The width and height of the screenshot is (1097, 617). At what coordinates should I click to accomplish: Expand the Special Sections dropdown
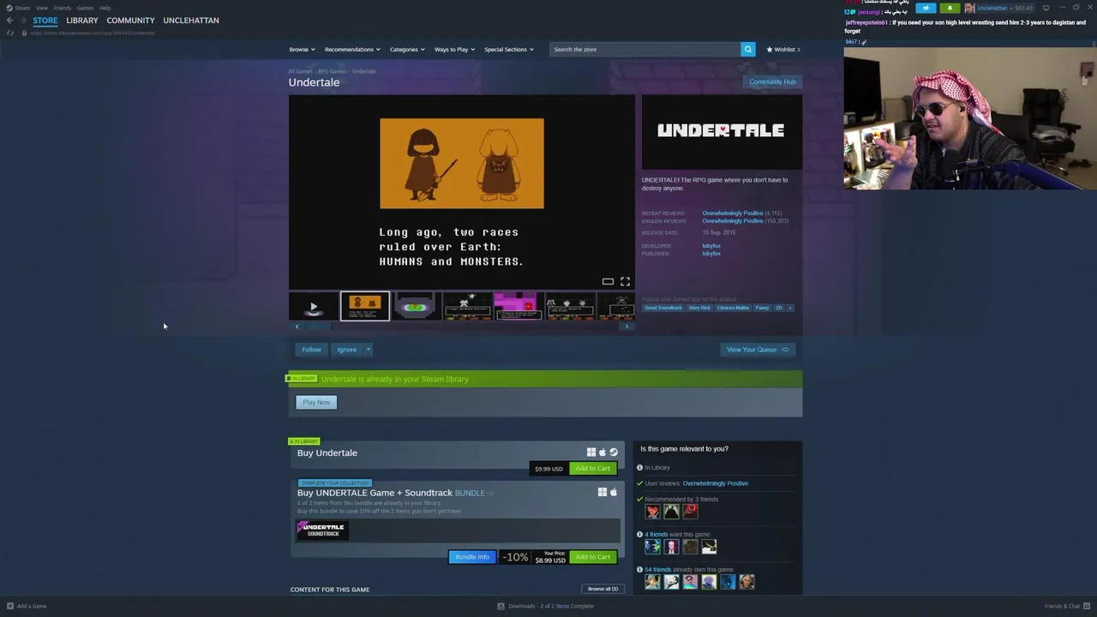pos(509,50)
